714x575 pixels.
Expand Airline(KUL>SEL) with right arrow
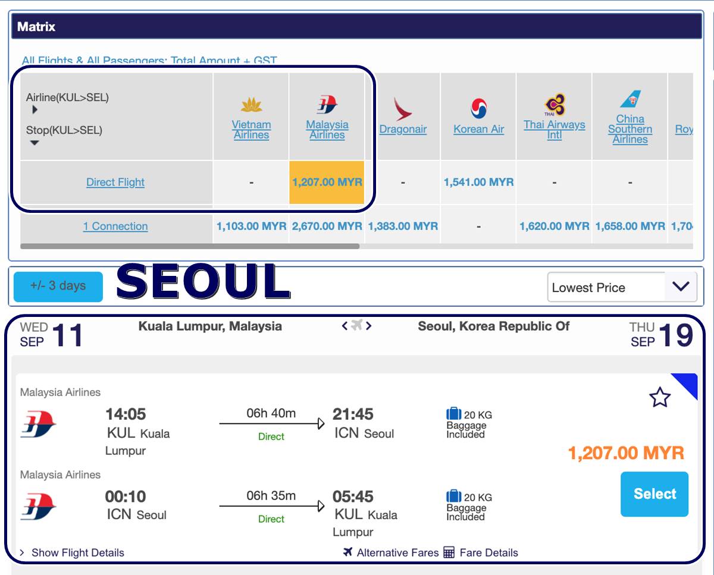[35, 110]
